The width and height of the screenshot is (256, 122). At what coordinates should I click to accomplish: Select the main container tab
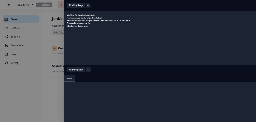[70, 79]
